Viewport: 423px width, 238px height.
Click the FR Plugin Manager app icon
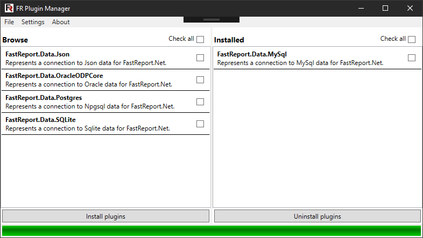pos(9,8)
